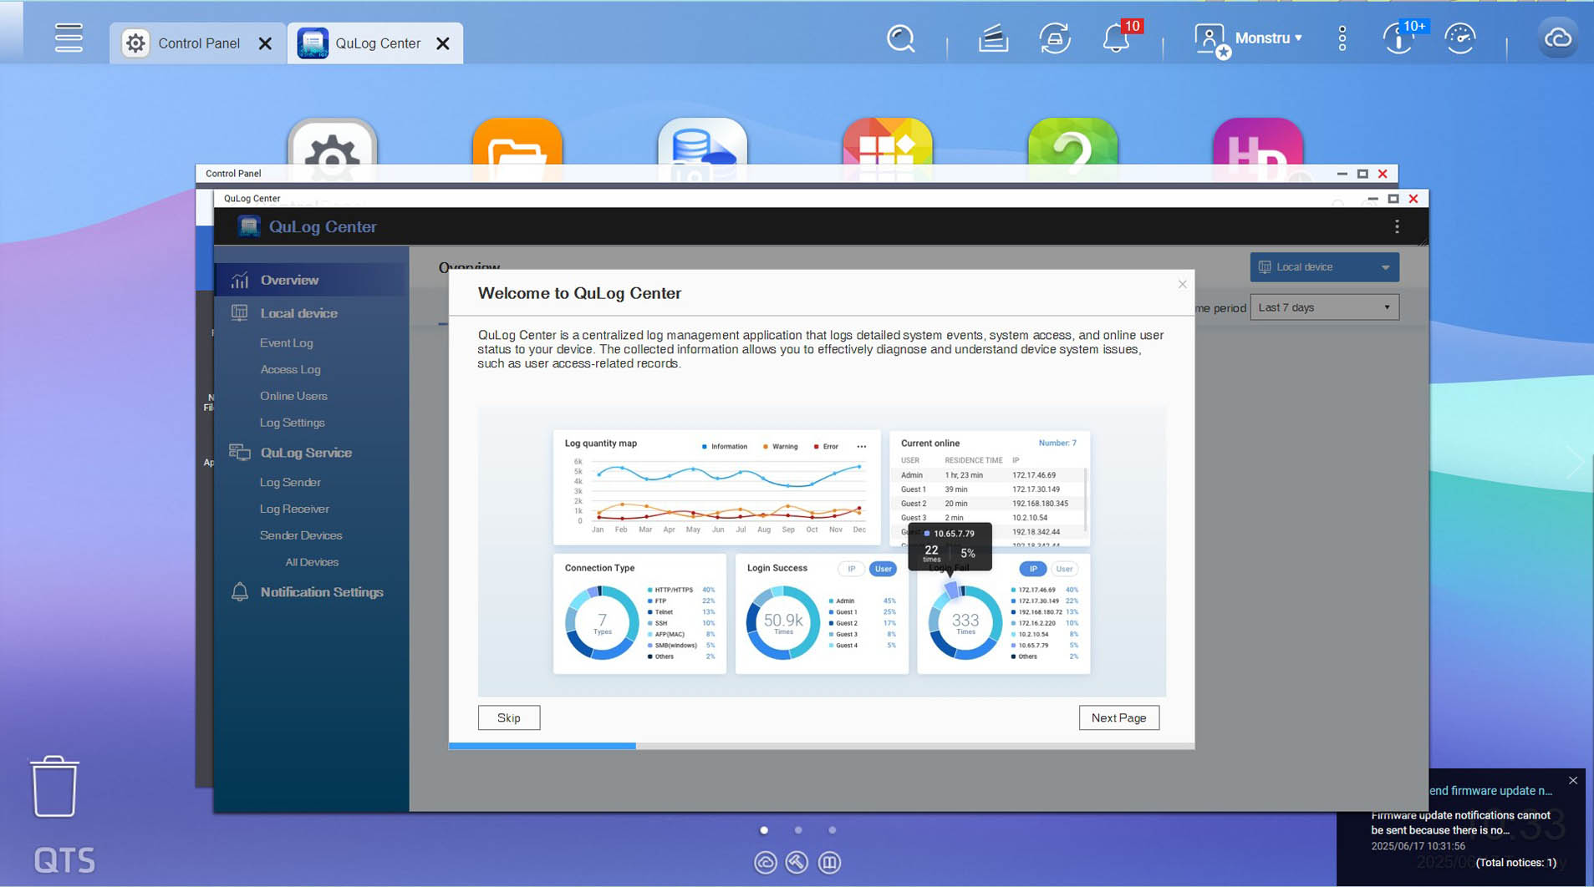Go to the third desktop page dot

pos(832,830)
